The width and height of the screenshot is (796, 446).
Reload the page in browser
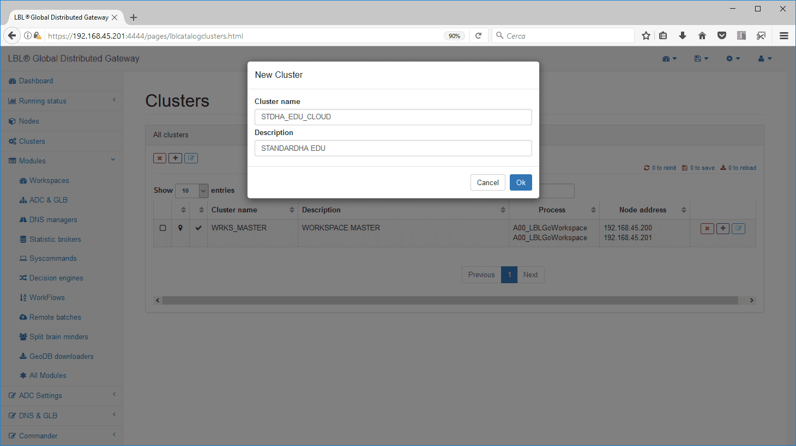pyautogui.click(x=478, y=35)
